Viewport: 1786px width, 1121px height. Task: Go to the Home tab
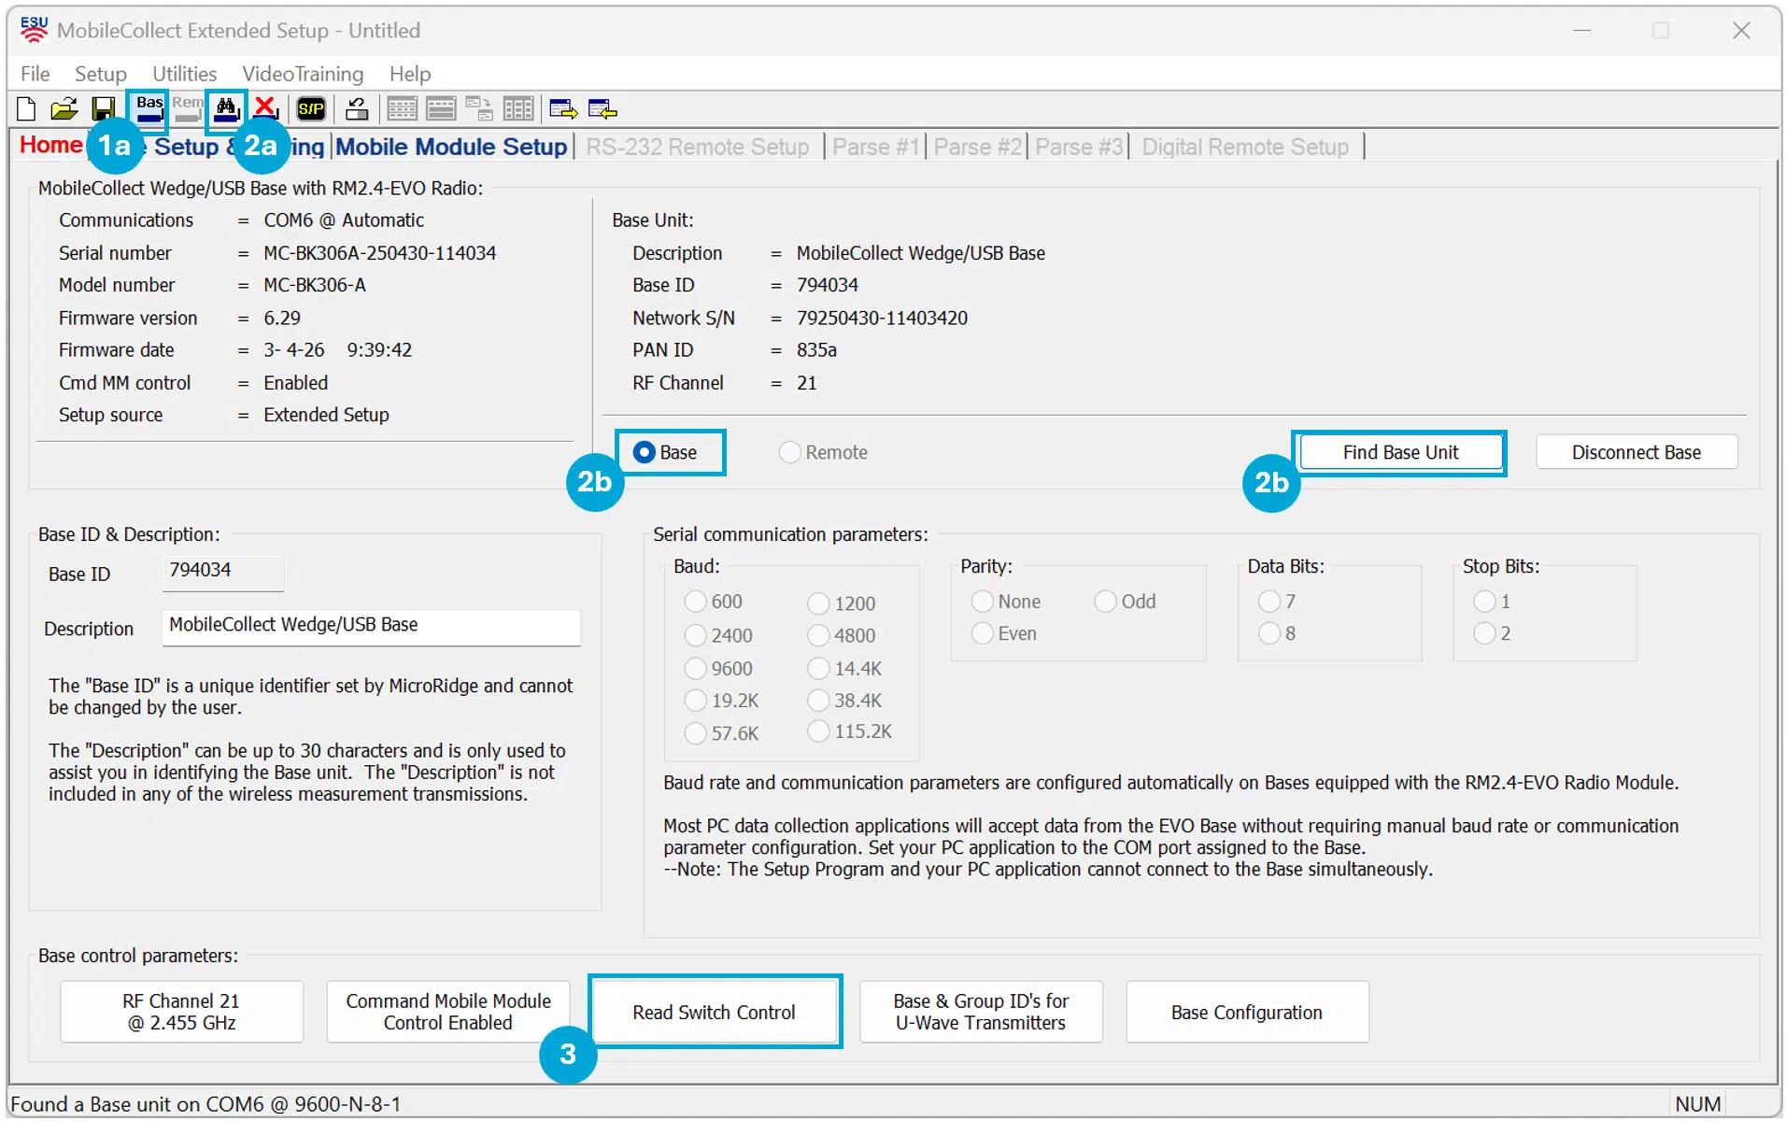tap(51, 146)
